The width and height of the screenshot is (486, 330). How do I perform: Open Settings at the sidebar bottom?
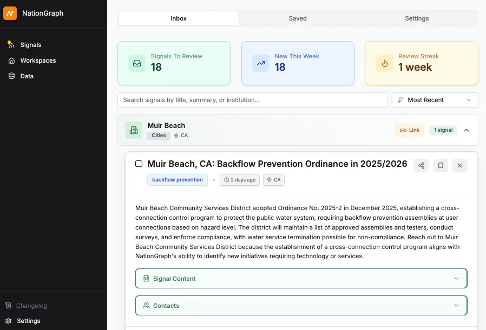28,321
